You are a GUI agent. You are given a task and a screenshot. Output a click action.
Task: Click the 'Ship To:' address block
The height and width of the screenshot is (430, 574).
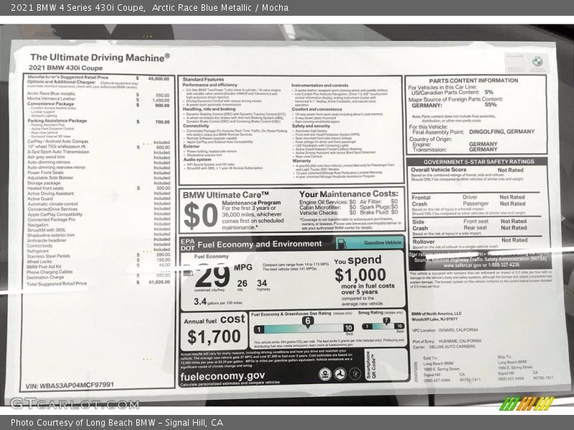tap(525, 367)
